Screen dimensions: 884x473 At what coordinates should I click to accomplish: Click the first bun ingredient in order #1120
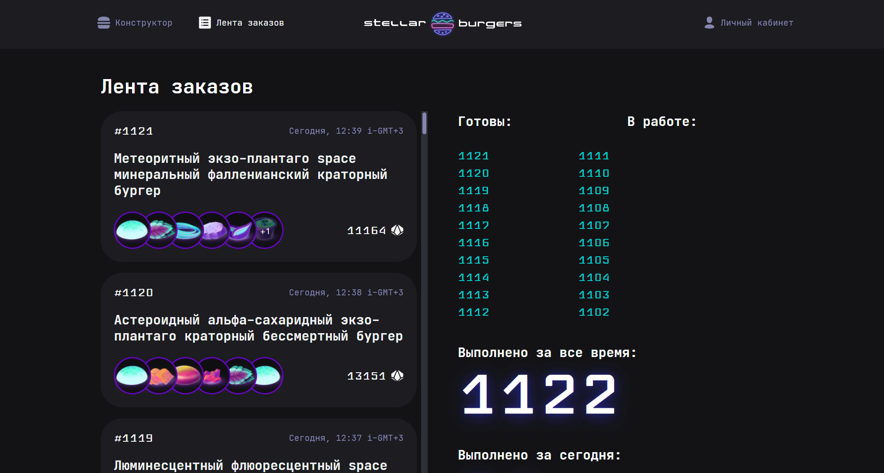132,376
